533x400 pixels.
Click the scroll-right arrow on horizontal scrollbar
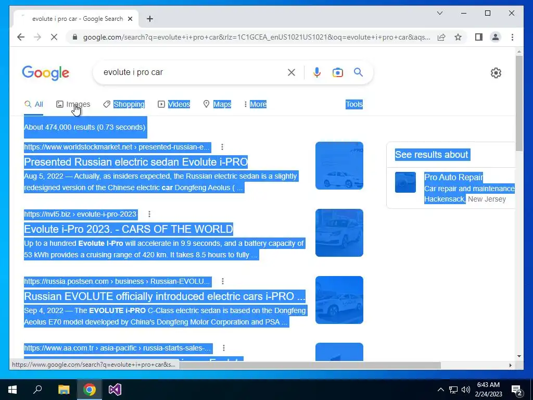click(510, 365)
